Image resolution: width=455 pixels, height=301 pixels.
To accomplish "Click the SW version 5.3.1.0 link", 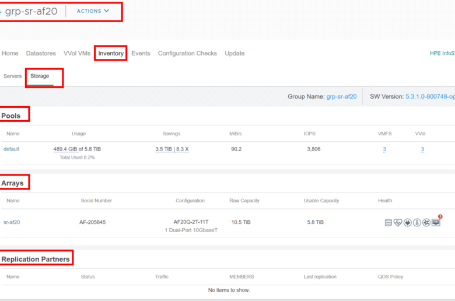I will click(430, 96).
